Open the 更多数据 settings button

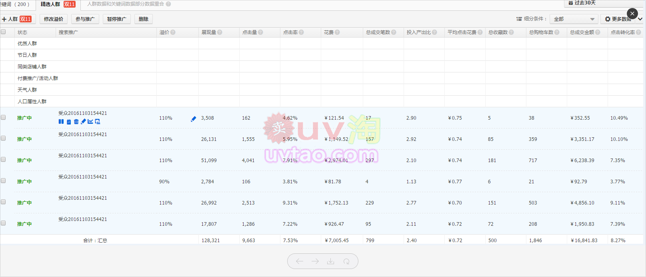[x=618, y=19]
